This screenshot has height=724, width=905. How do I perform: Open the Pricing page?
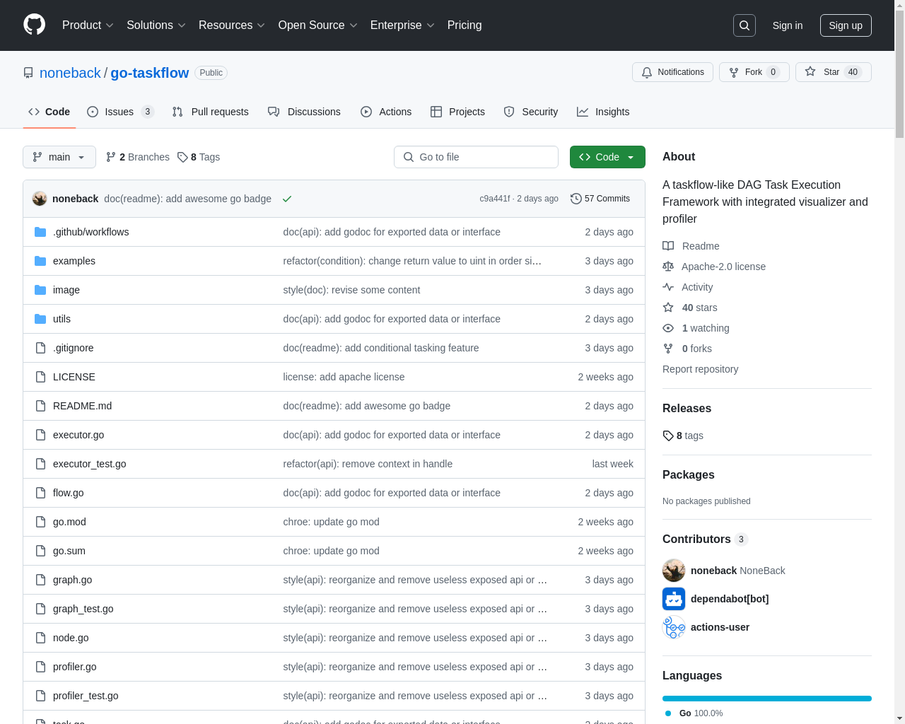(465, 25)
